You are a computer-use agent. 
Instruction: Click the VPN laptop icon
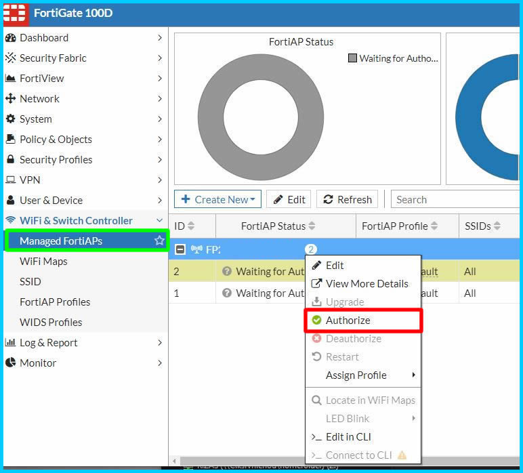[11, 180]
